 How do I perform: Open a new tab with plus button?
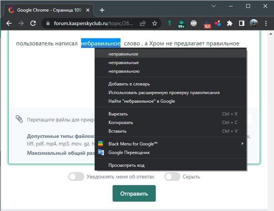(x=102, y=10)
